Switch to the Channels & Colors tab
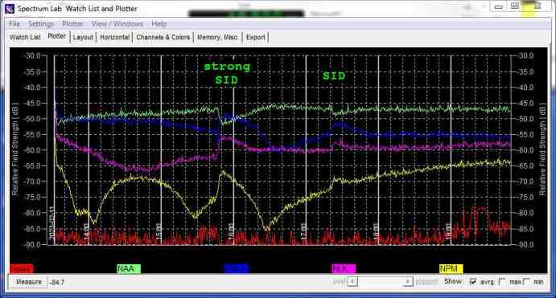 pos(163,37)
